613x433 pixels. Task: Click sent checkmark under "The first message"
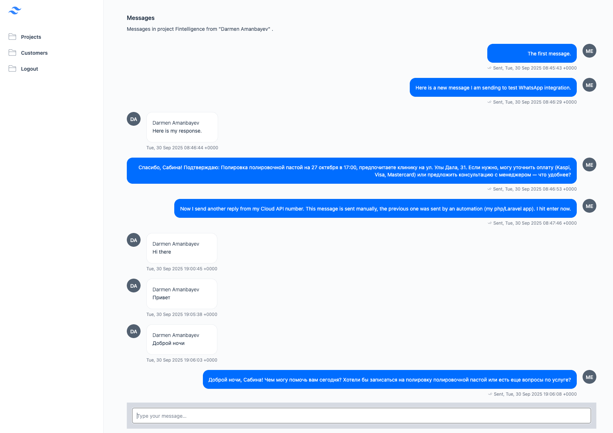(489, 68)
